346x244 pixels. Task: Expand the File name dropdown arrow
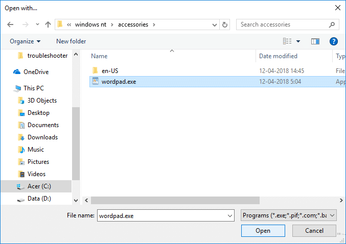229,216
